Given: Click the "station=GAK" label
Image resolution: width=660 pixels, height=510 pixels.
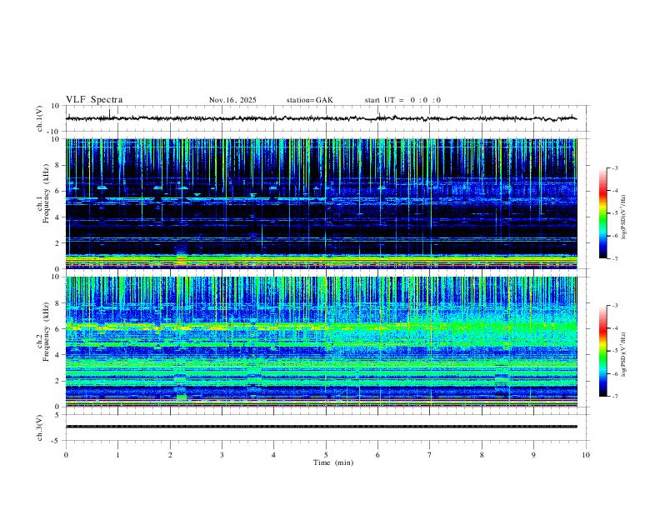Looking at the screenshot, I should tap(309, 100).
